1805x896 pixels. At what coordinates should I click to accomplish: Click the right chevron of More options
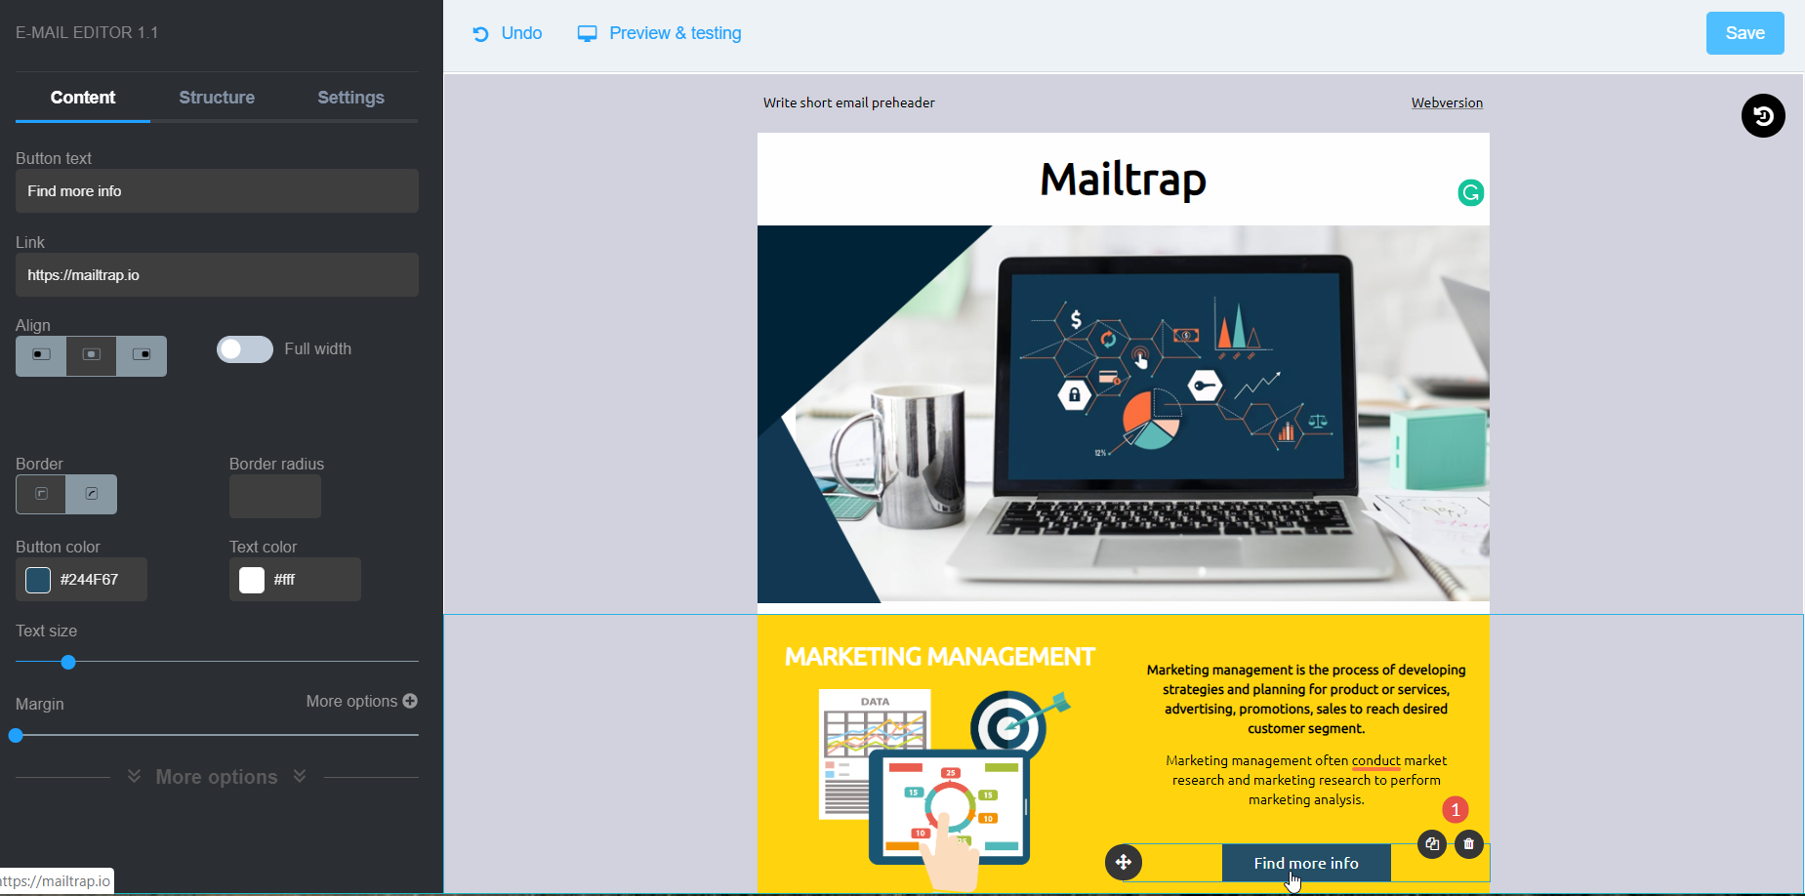point(300,776)
